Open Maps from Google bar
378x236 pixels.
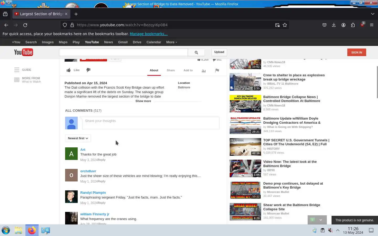tap(63, 42)
